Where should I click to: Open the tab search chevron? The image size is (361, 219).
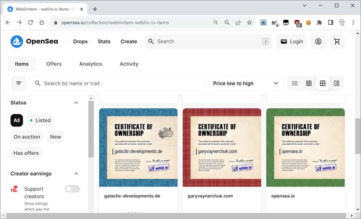click(305, 5)
